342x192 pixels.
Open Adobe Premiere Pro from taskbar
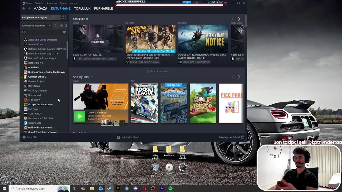click(162, 189)
